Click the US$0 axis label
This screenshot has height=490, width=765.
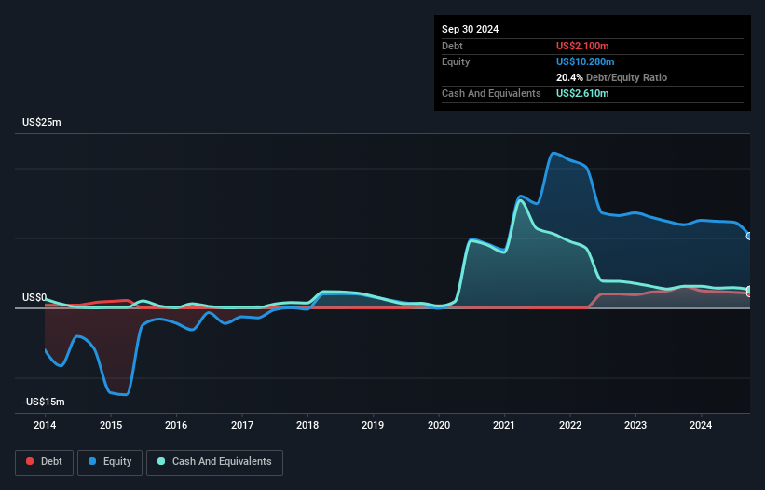[34, 297]
